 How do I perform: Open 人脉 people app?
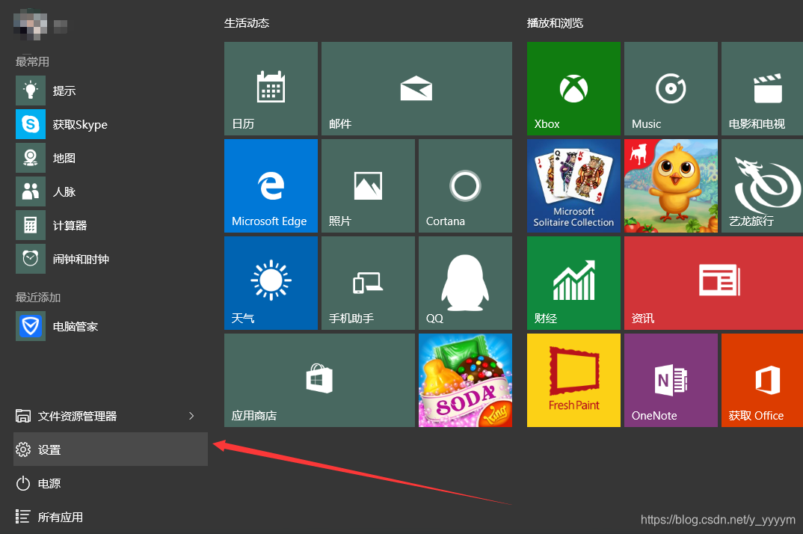click(x=111, y=191)
